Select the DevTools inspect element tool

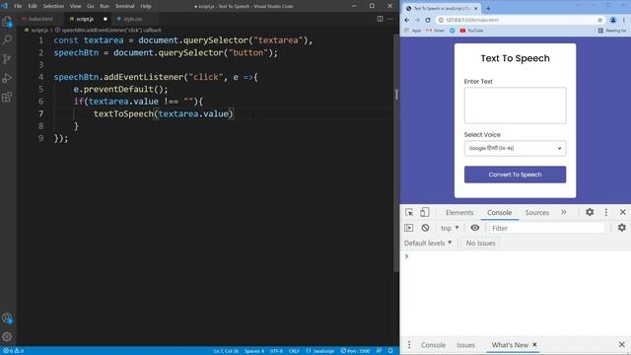coord(409,212)
